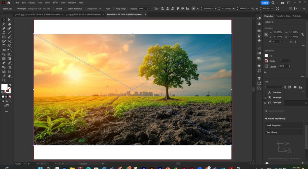Click the Crop Image button

click(121, 9)
